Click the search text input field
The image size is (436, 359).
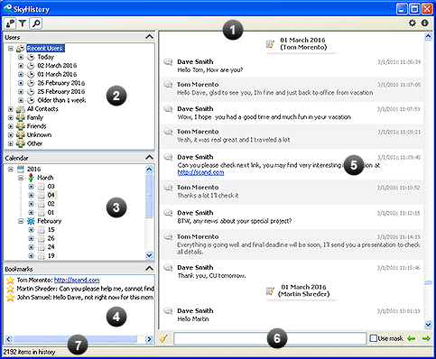point(270,338)
